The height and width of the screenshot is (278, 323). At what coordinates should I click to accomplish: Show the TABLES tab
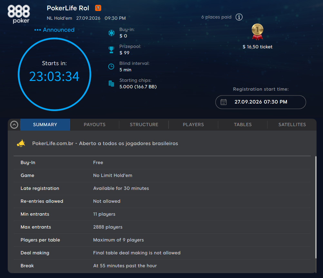[x=243, y=125]
